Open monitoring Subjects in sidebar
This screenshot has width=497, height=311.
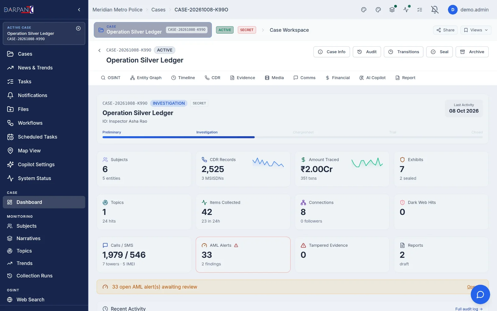(x=44, y=226)
